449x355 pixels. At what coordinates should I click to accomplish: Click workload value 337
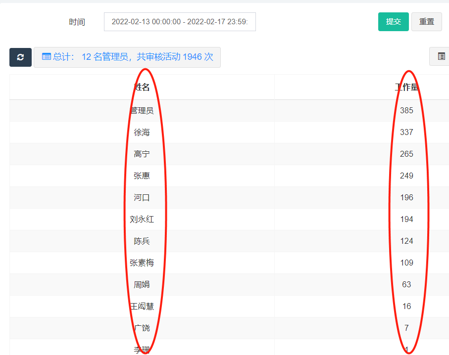pyautogui.click(x=406, y=132)
